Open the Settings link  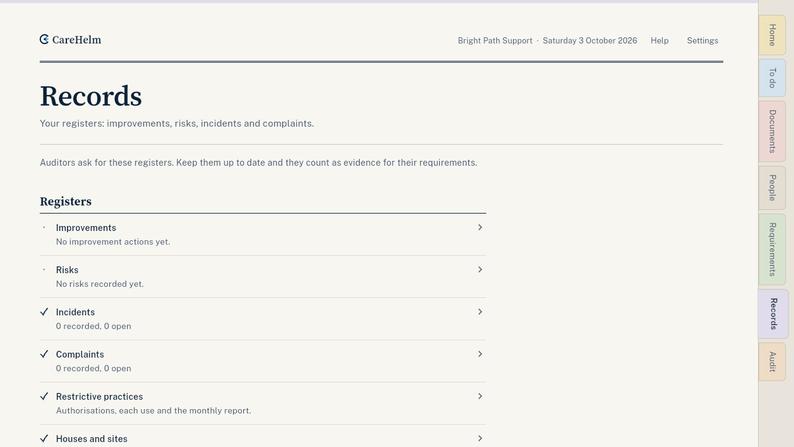tap(702, 40)
